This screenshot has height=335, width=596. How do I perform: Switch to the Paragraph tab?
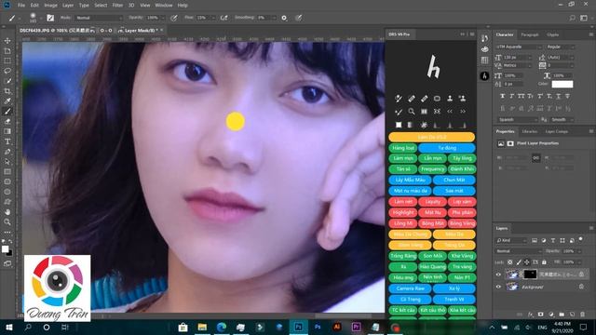point(530,34)
